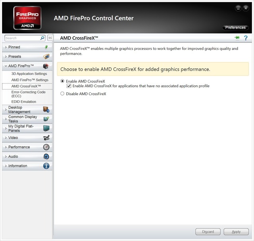Click the Apply button
The width and height of the screenshot is (254, 241).
point(236,231)
